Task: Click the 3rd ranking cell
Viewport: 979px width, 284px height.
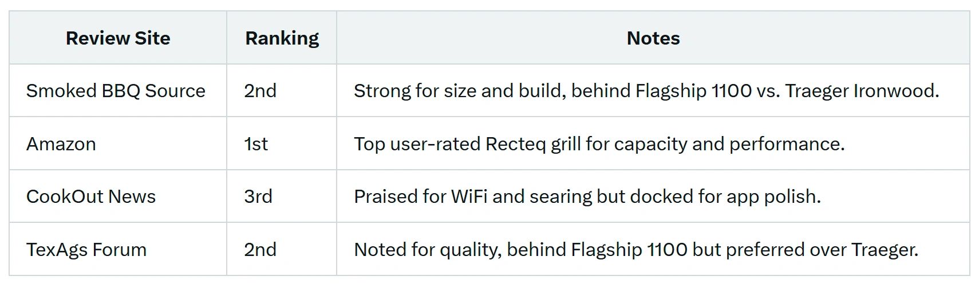Action: click(258, 197)
